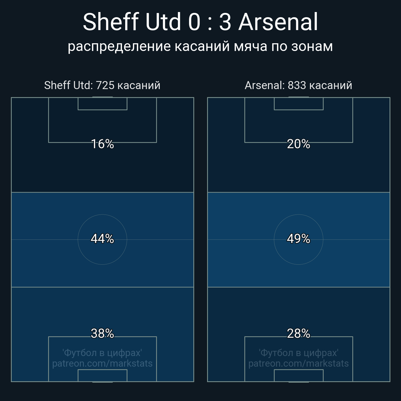Click the bottom six-yard box on Arsenal pitch
The height and width of the screenshot is (401, 401).
(x=298, y=376)
